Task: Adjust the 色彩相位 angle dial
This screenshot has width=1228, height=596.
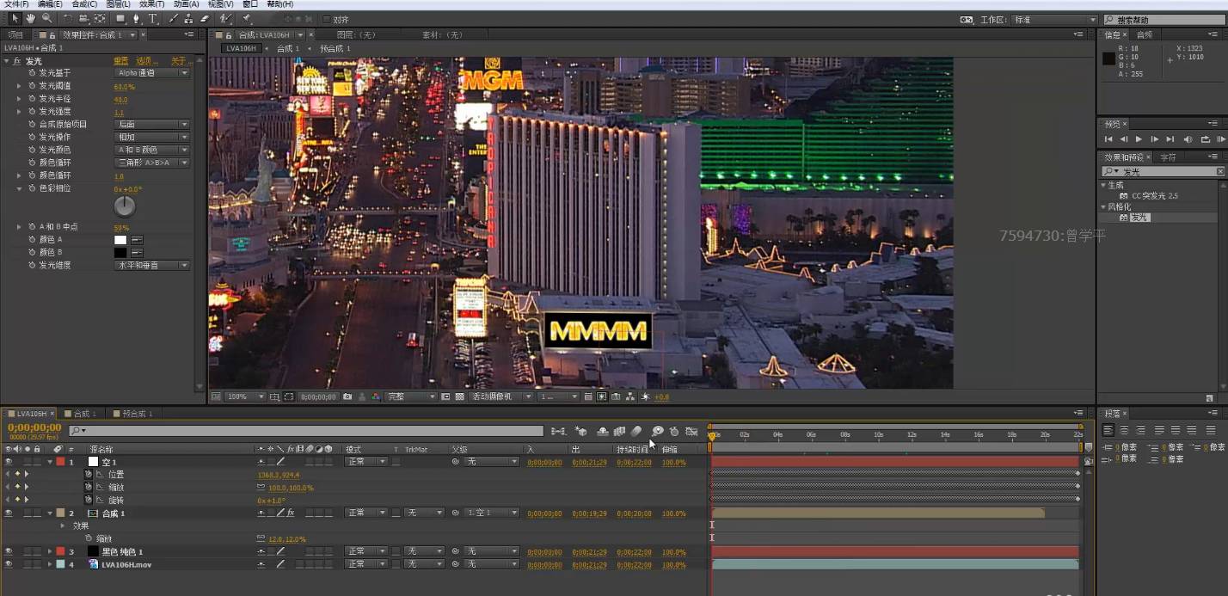Action: pyautogui.click(x=125, y=206)
